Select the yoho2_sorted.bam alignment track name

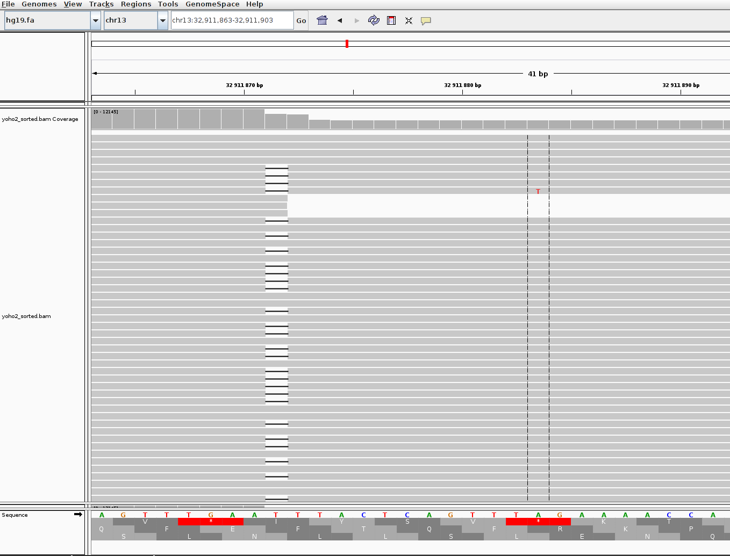tap(26, 316)
